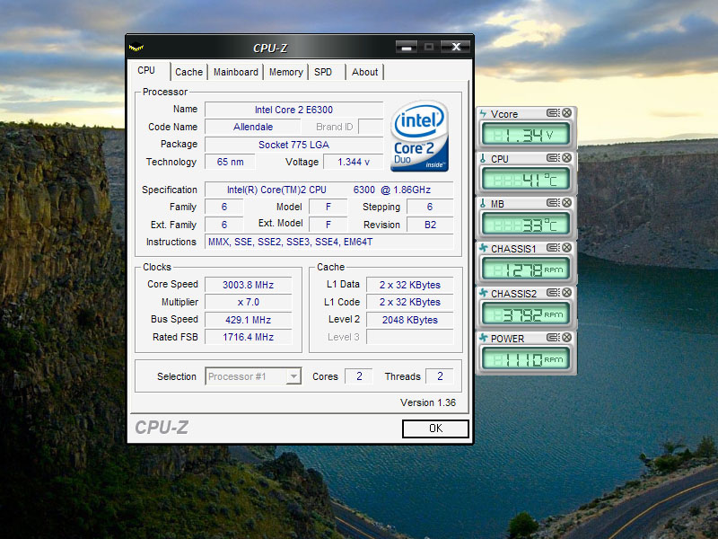Open settings icon on CHASSIS2 widget
This screenshot has height=539, width=718.
[553, 293]
